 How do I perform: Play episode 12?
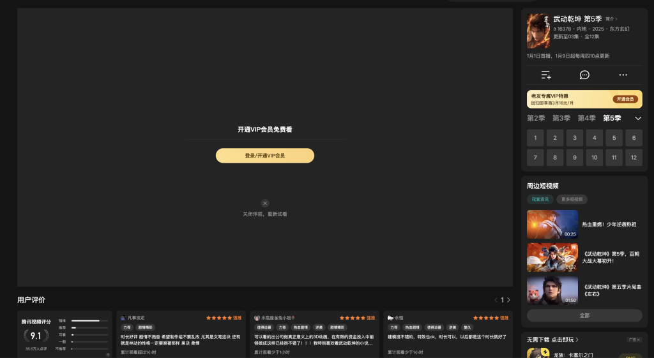(634, 158)
